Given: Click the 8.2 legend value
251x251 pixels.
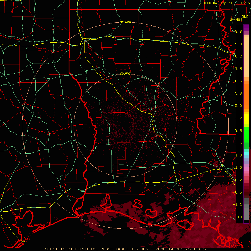Looking at the screenshot, I should 238,56.
